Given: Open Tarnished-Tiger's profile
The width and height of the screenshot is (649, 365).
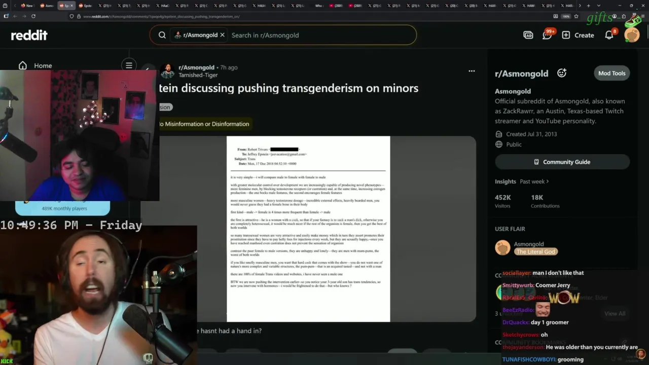Looking at the screenshot, I should click(198, 75).
